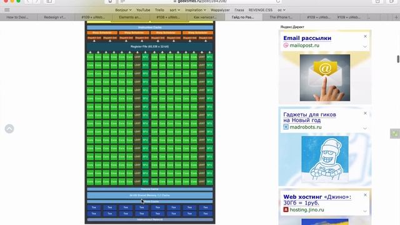Click the green widget on the page's right edge
Viewport: 400px width, 225px height.
point(395,134)
